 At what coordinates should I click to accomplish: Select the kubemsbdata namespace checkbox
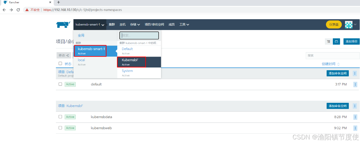60,117
